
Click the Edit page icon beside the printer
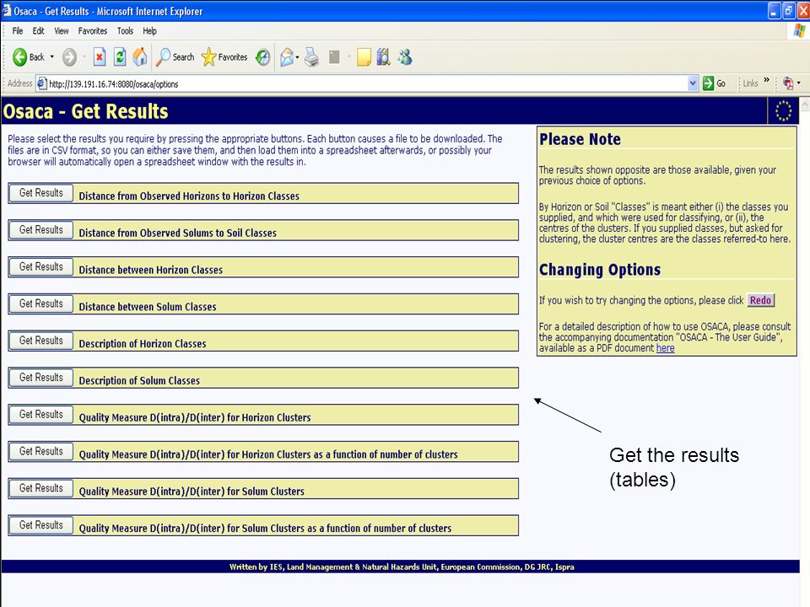(334, 56)
